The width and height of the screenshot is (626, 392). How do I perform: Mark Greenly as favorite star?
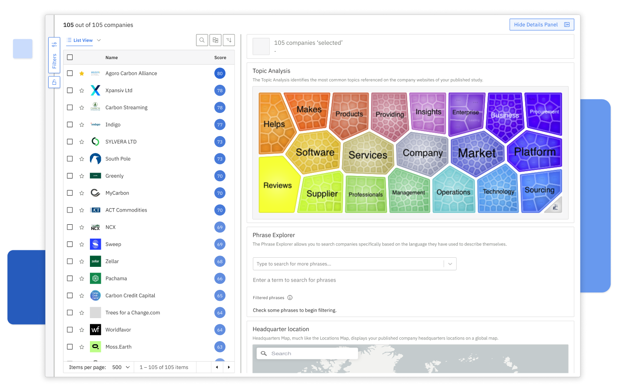point(82,176)
